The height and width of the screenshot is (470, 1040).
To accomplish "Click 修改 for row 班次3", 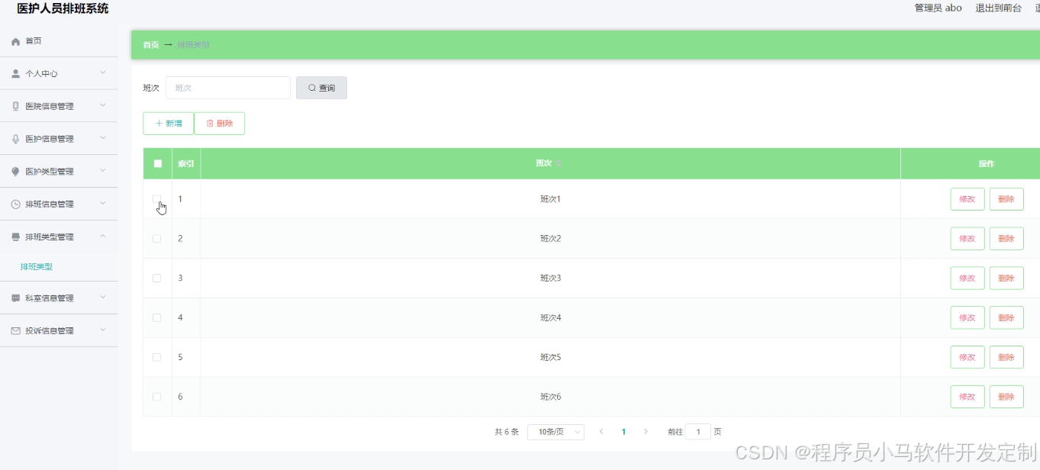I will [968, 278].
